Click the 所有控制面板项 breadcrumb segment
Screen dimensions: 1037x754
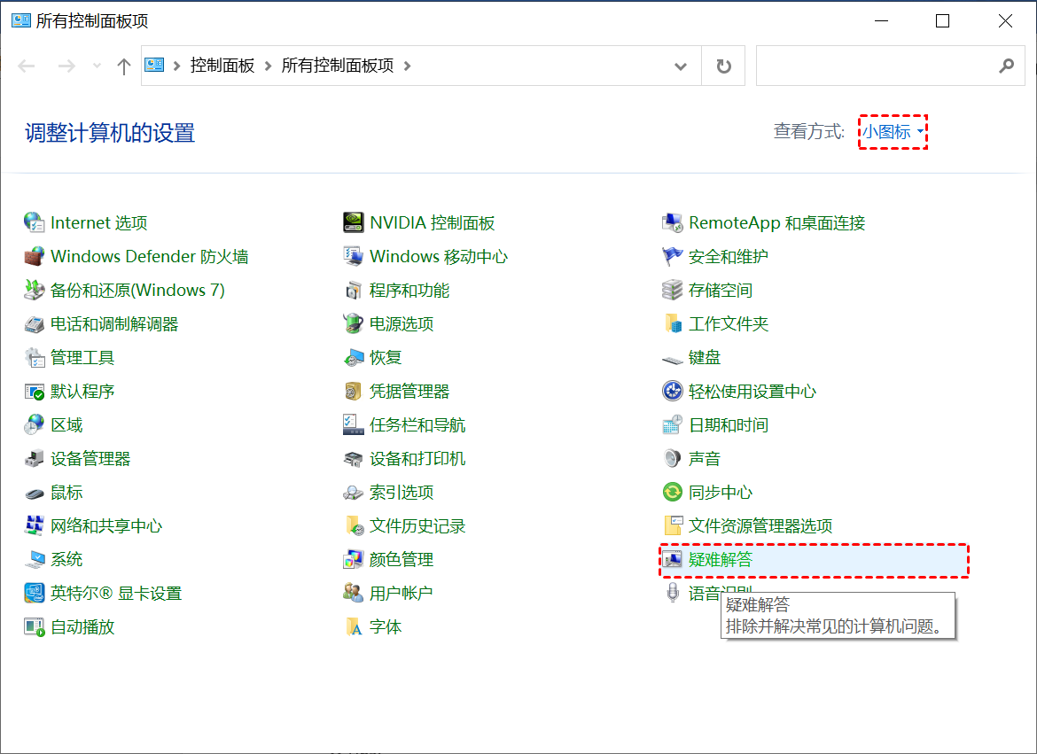click(x=338, y=66)
